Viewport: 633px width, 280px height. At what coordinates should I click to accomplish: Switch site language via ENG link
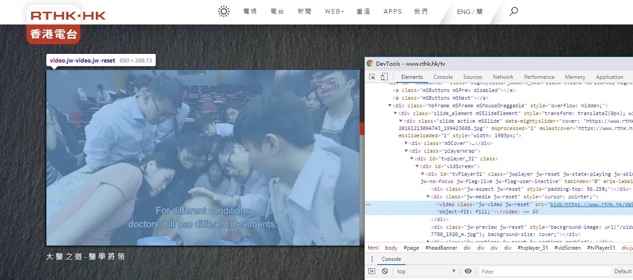coord(464,12)
